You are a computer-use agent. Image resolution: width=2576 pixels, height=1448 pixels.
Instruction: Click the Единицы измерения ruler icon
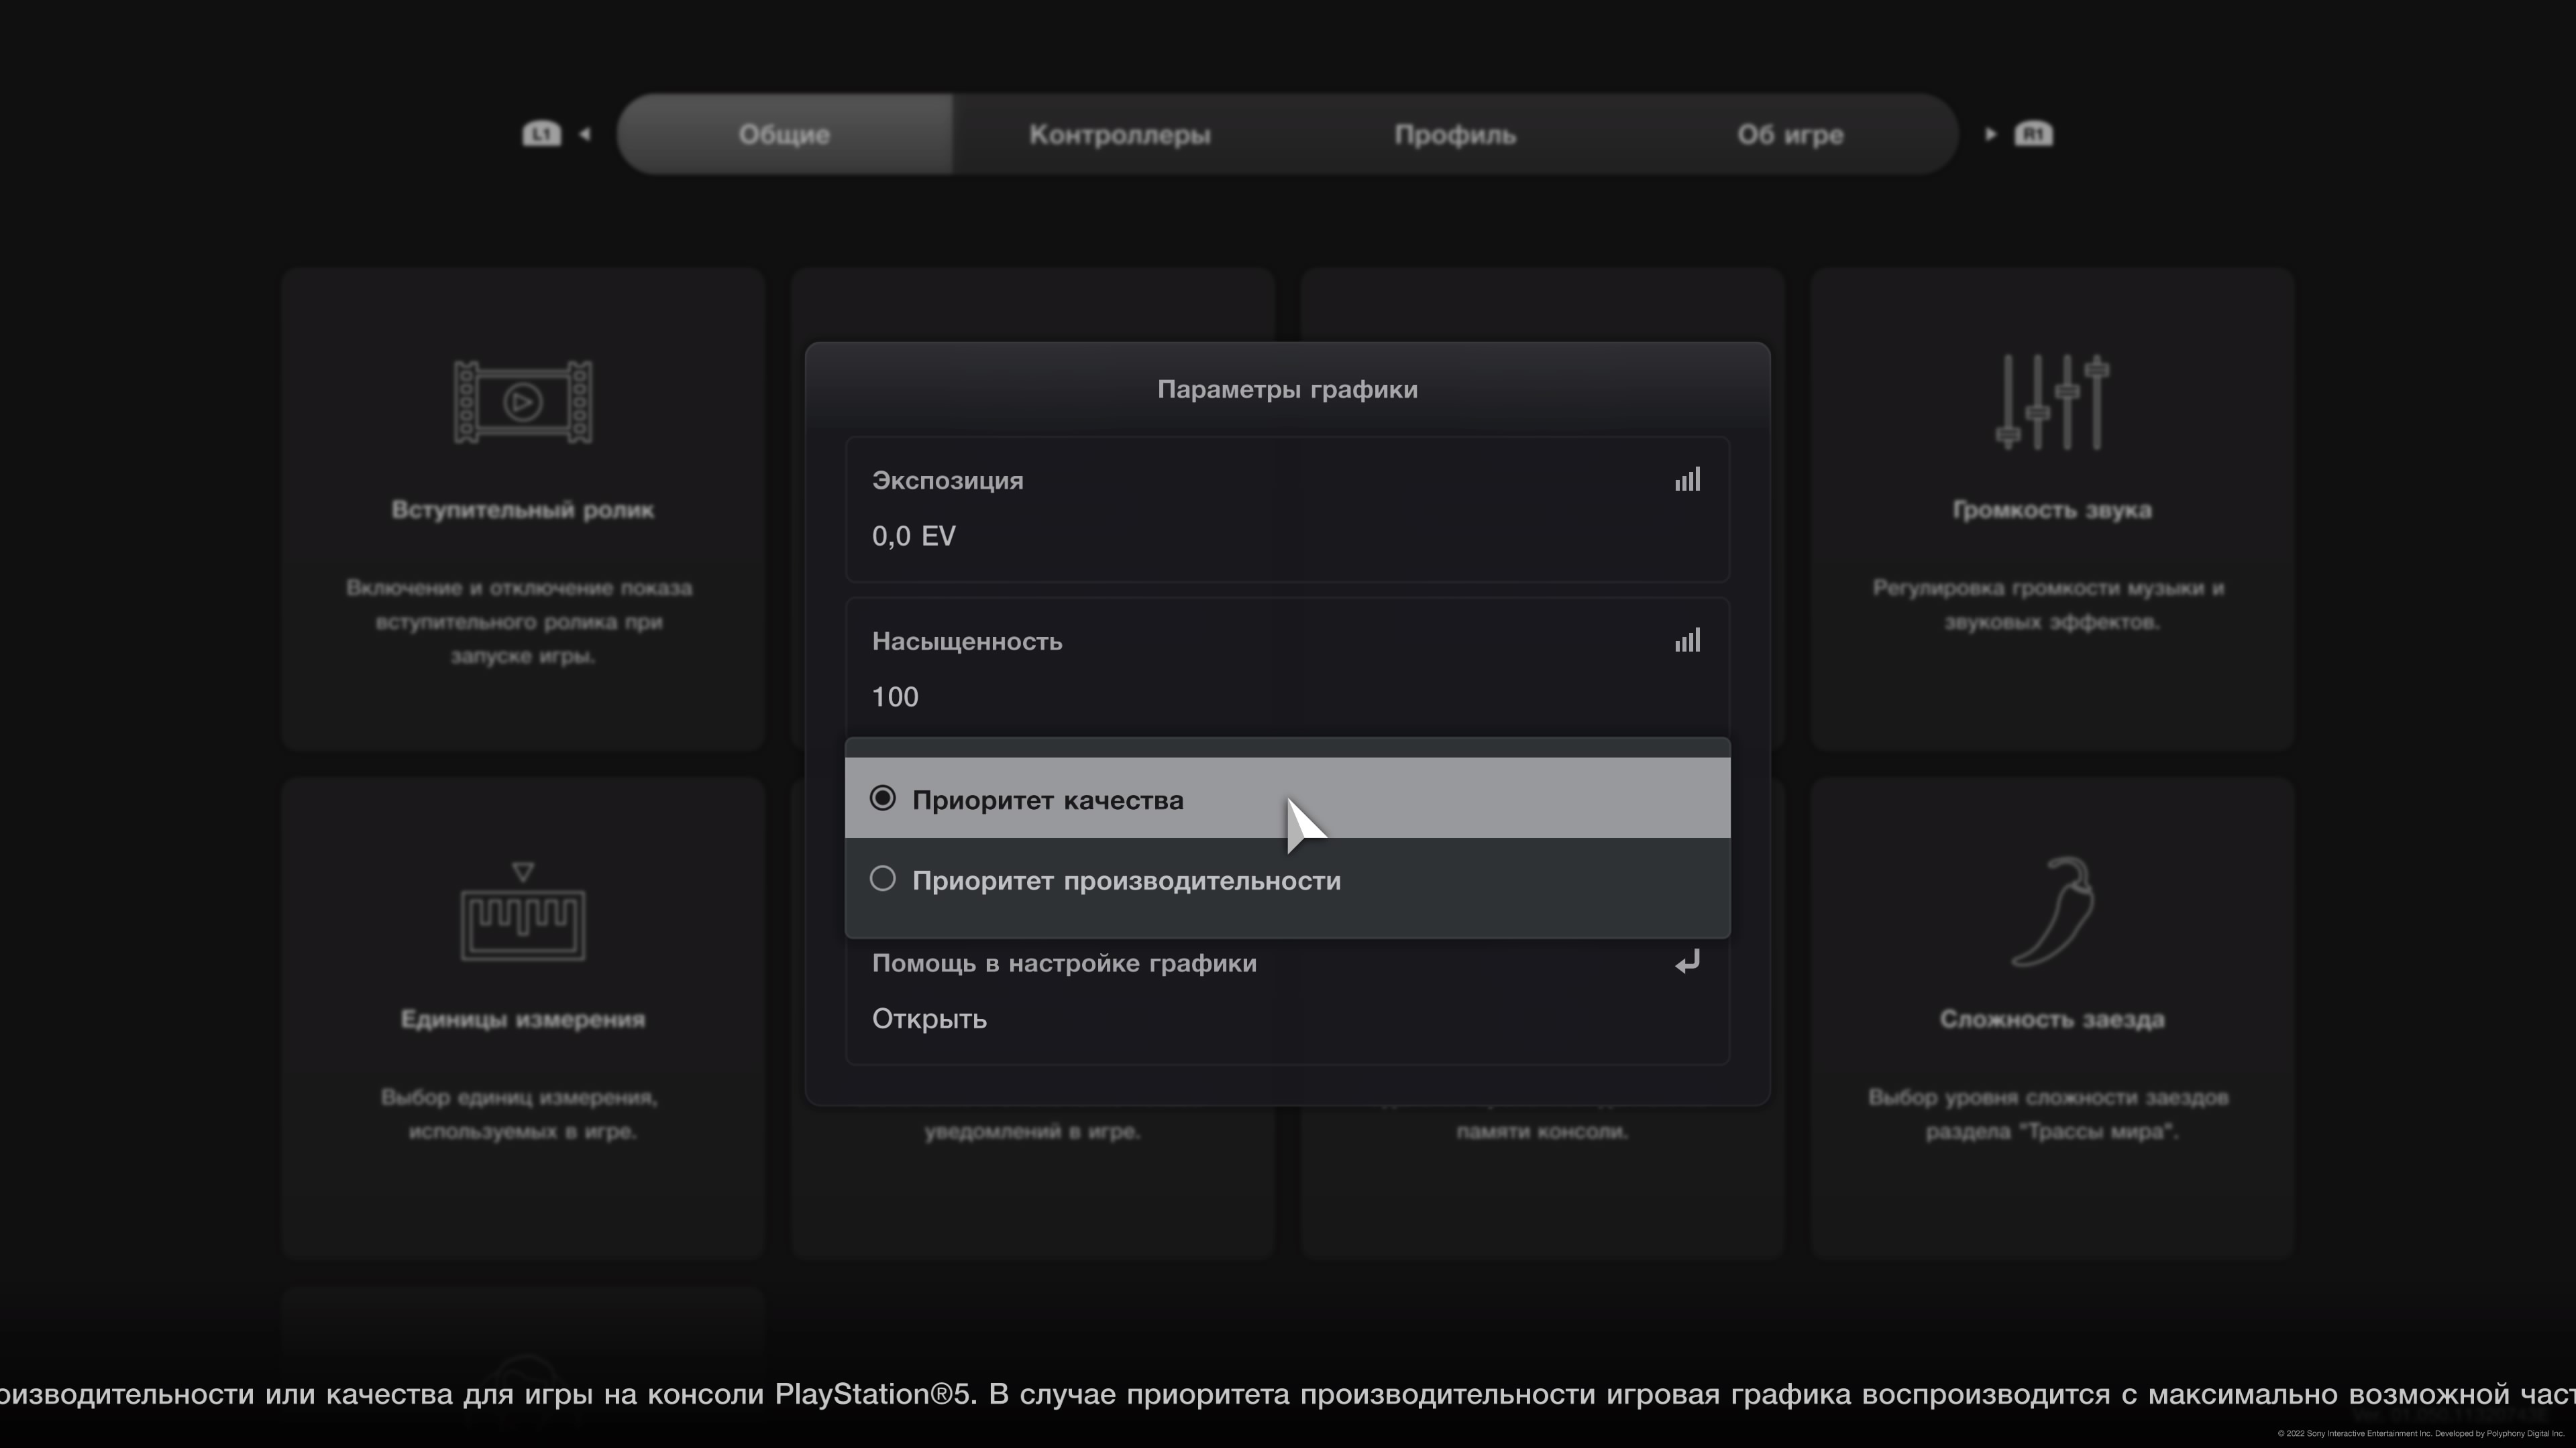point(523,912)
